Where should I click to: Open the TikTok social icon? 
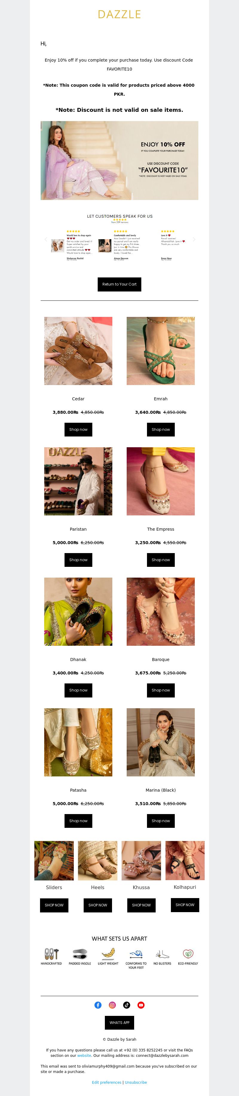[127, 1005]
